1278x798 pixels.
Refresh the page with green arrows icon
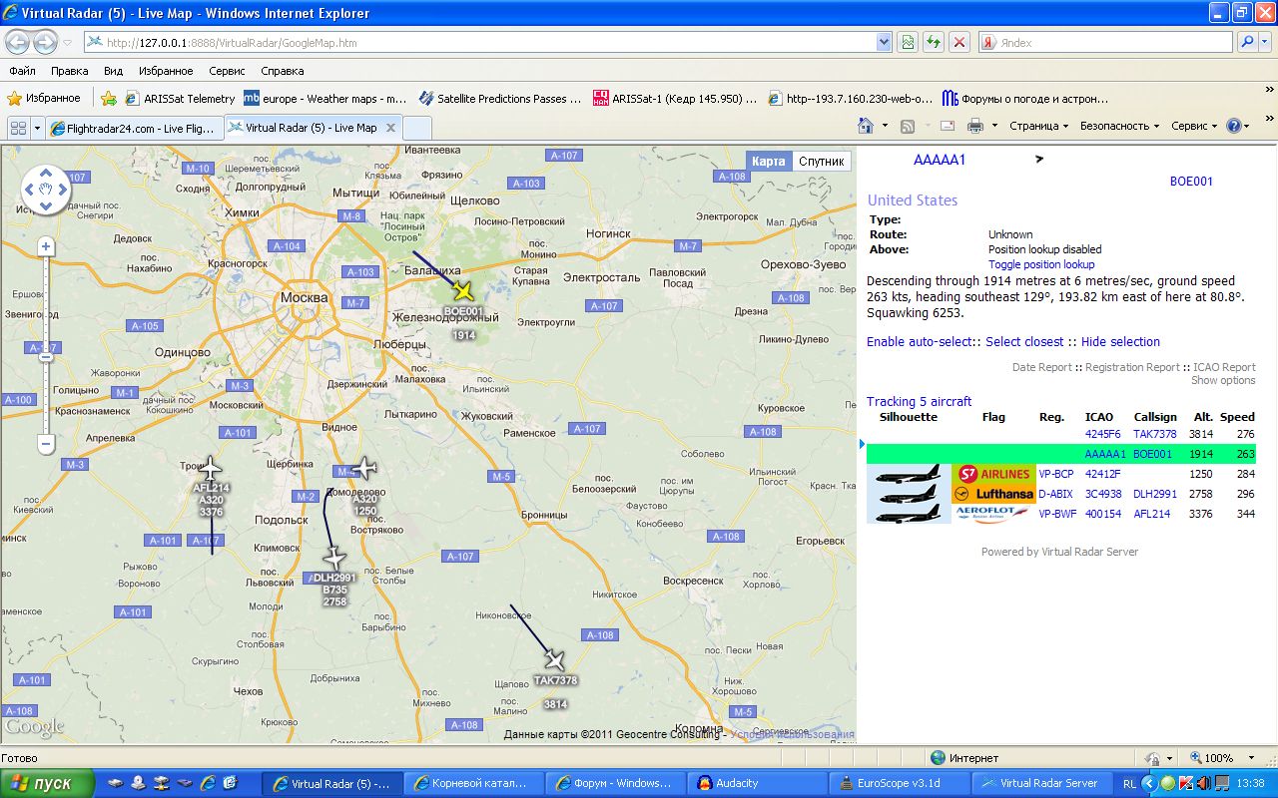tap(933, 43)
